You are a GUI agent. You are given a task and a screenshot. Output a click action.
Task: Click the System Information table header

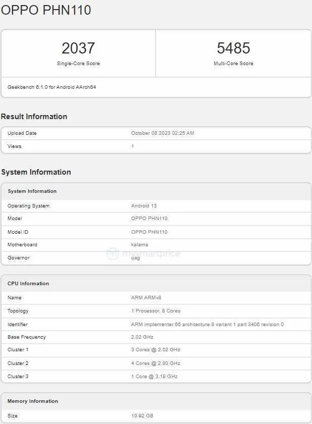click(x=32, y=191)
